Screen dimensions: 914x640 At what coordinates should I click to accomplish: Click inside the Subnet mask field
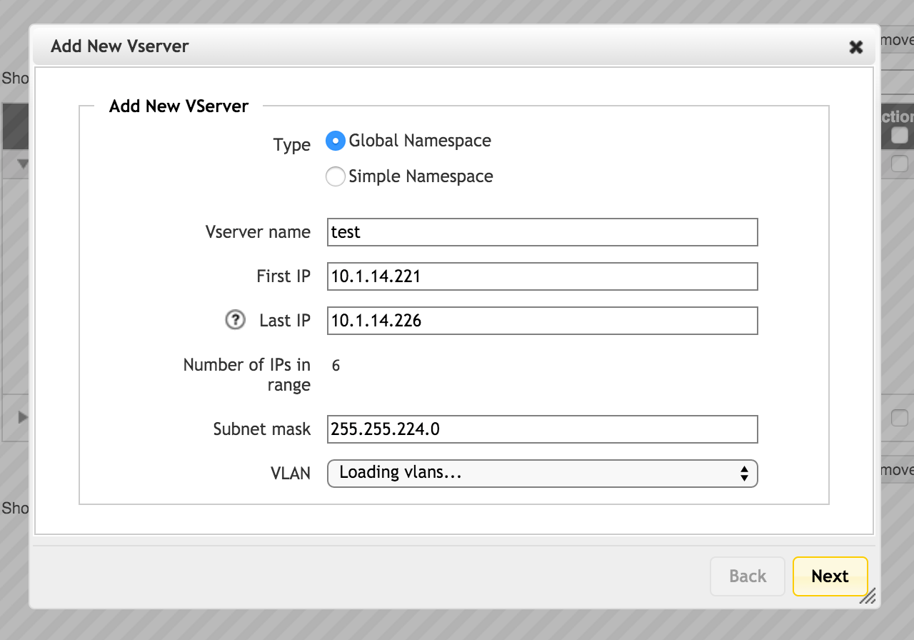(542, 429)
